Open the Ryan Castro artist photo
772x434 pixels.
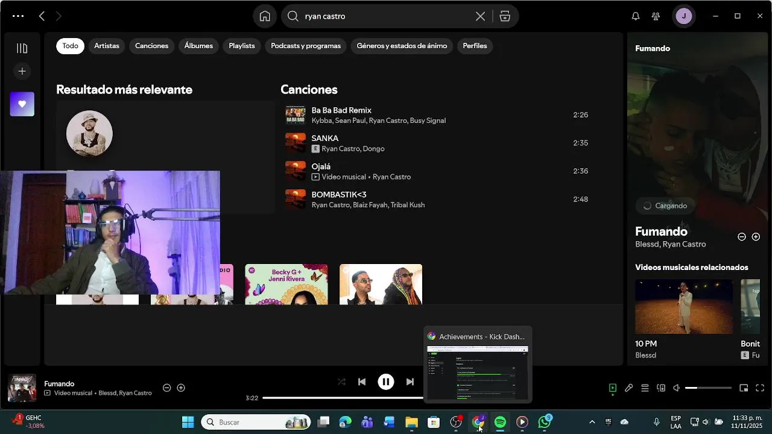(89, 133)
